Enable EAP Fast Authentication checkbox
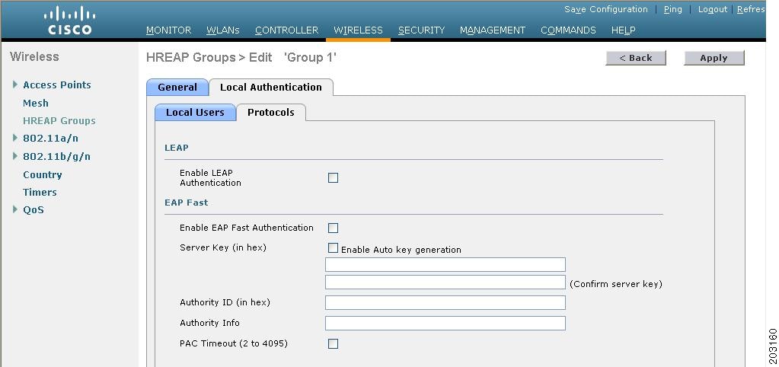779x367 pixels. tap(333, 228)
